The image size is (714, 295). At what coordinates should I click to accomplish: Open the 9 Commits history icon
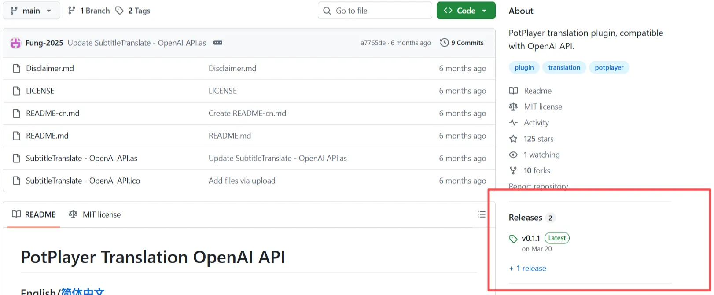click(445, 43)
